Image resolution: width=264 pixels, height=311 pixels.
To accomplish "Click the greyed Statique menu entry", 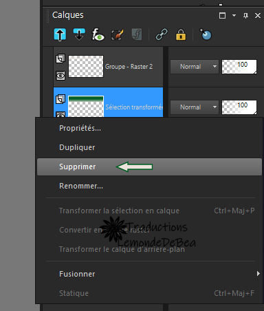I will (149, 293).
